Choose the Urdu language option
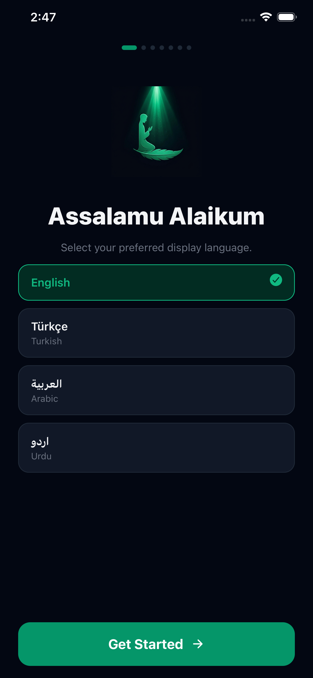 156,448
